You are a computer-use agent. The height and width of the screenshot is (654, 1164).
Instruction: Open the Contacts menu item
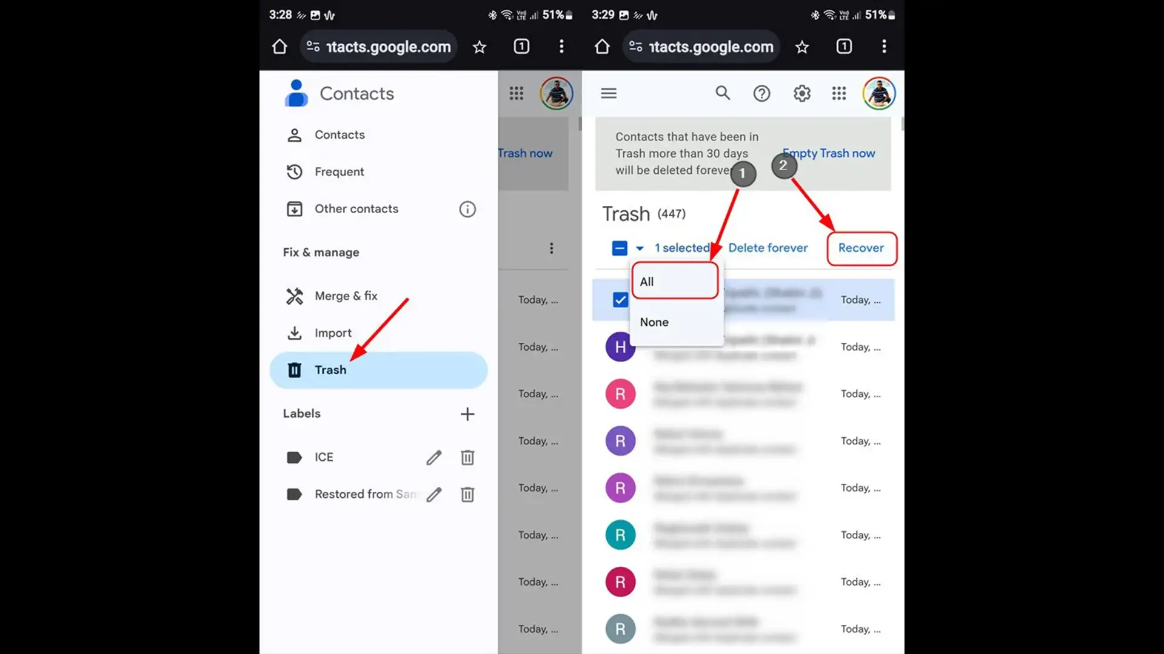point(339,134)
